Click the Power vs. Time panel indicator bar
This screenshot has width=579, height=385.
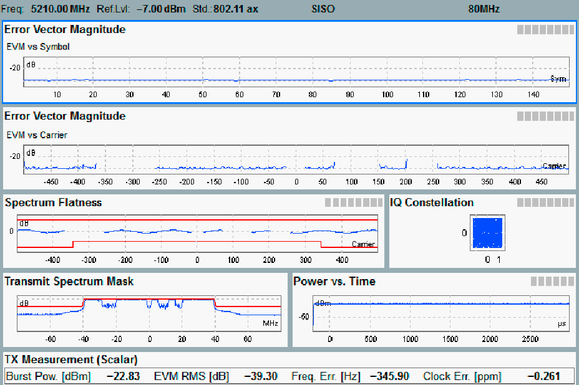(x=552, y=281)
